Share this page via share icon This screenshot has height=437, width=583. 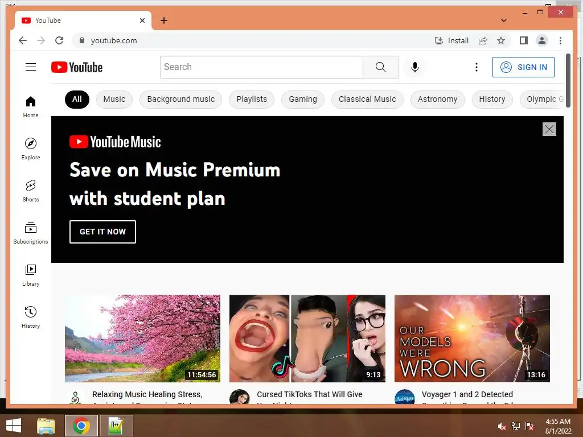tap(483, 40)
